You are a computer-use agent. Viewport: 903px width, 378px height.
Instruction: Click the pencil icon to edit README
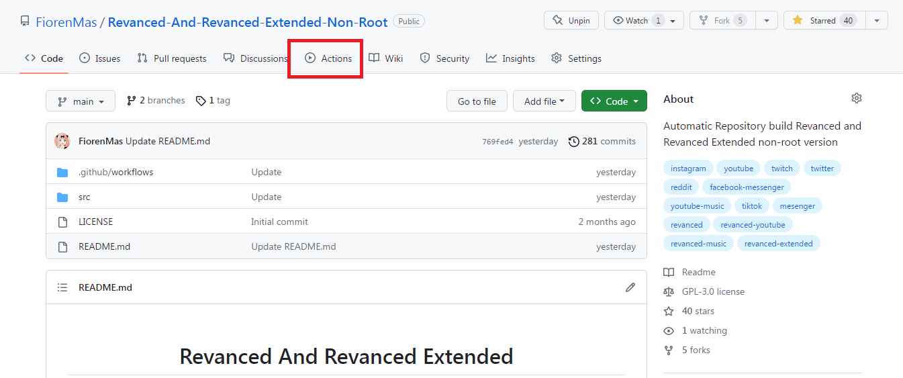pos(630,287)
